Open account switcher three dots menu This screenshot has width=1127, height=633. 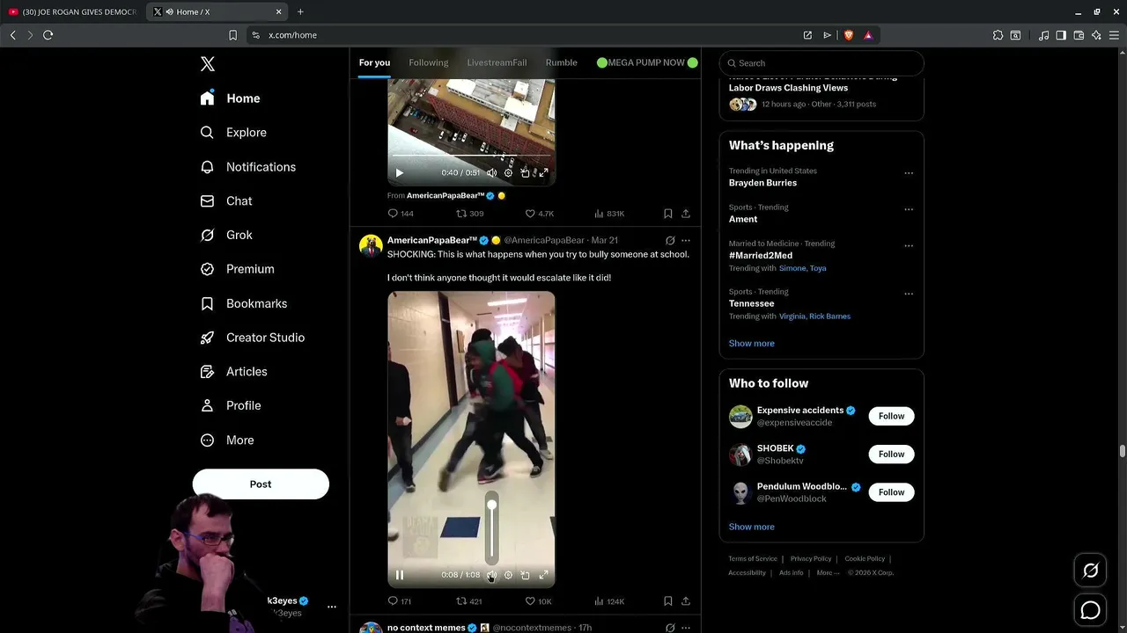(332, 607)
